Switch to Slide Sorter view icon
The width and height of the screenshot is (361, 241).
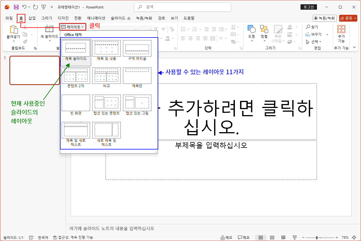click(x=272, y=237)
